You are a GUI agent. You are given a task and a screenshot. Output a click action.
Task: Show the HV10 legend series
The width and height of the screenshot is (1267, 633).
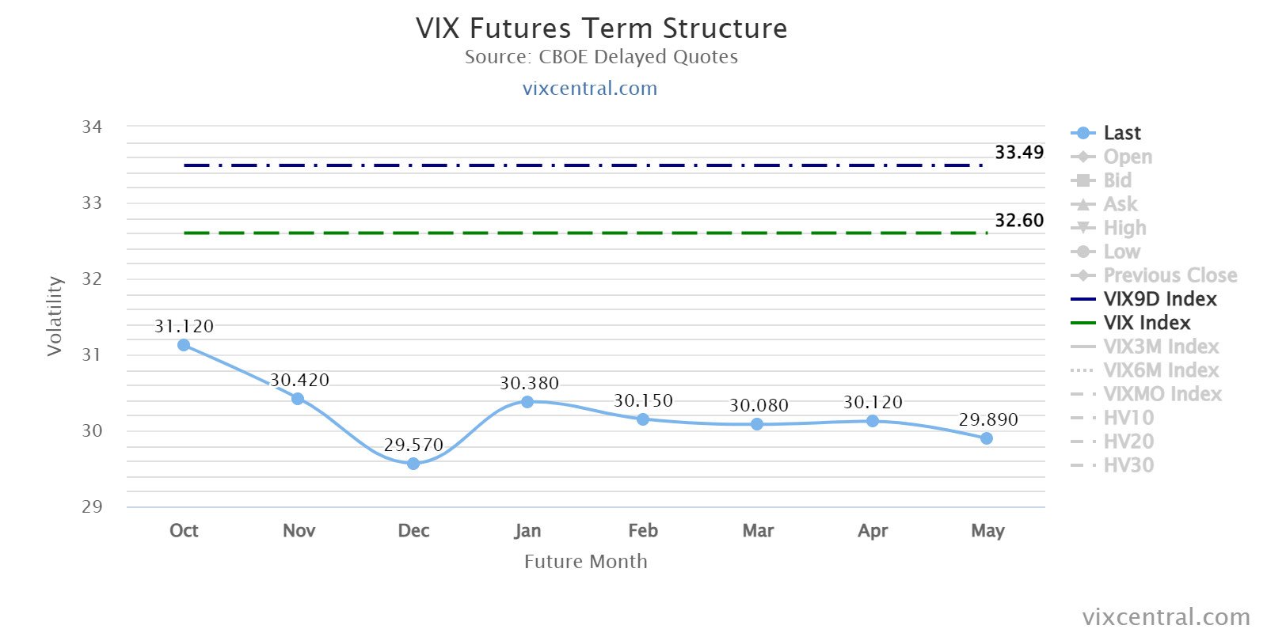pos(1112,418)
